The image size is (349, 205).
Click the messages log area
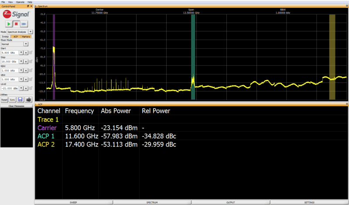pyautogui.click(x=17, y=127)
